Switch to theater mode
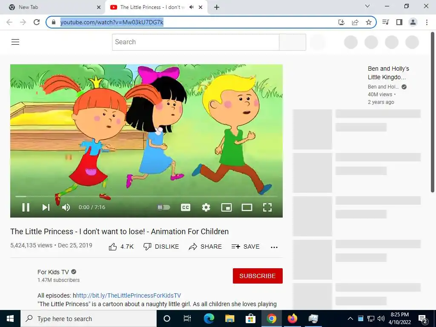 pyautogui.click(x=247, y=207)
